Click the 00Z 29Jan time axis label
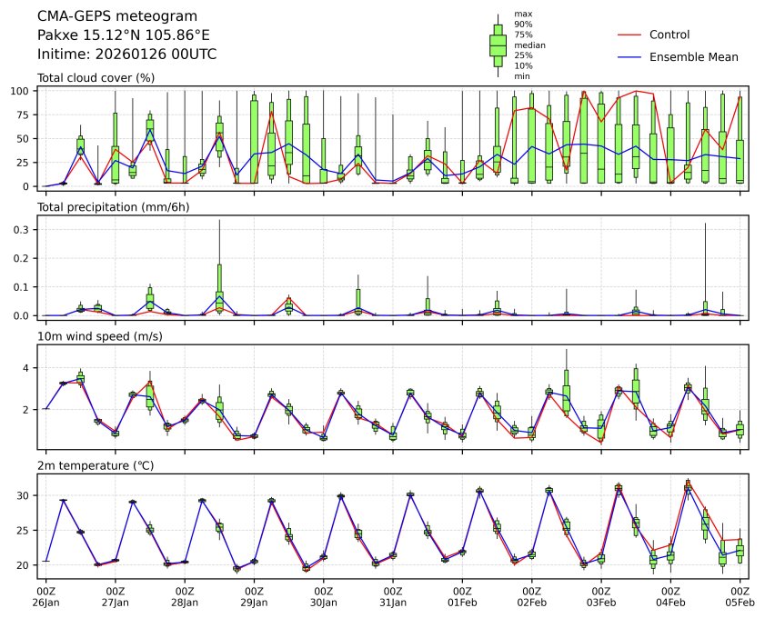Screen dimensions: 765x618 (x=254, y=596)
